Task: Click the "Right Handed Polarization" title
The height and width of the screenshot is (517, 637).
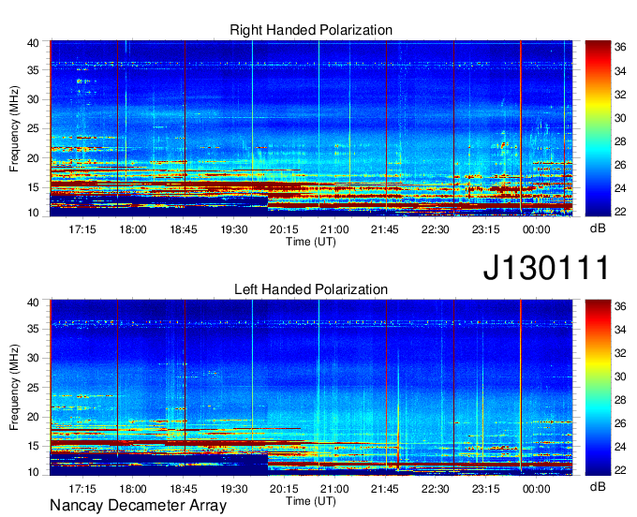Action: point(311,30)
